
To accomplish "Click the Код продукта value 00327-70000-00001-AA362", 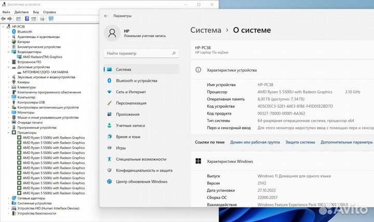I will pos(281,114).
